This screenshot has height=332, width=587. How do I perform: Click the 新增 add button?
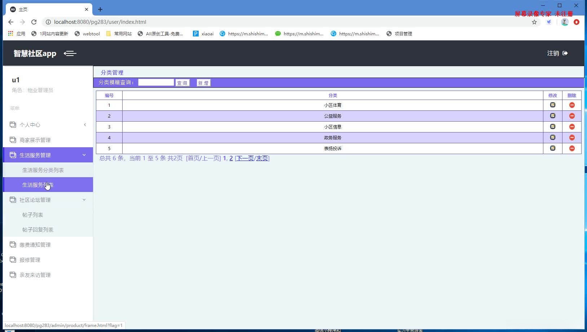click(x=203, y=83)
